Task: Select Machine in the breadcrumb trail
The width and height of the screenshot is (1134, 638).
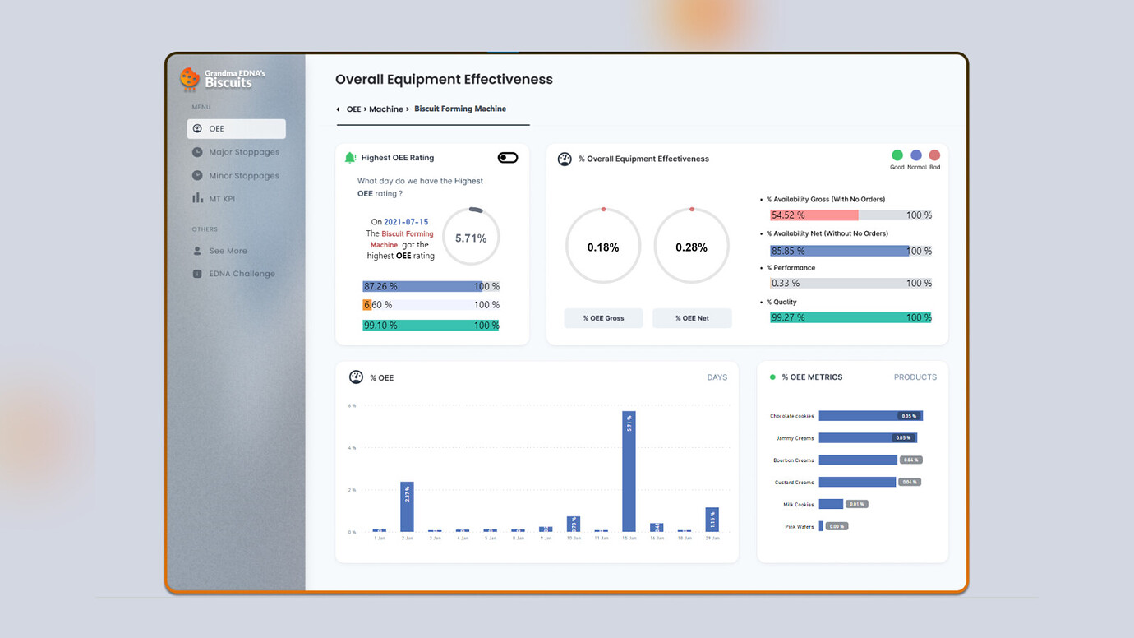Action: pyautogui.click(x=385, y=108)
